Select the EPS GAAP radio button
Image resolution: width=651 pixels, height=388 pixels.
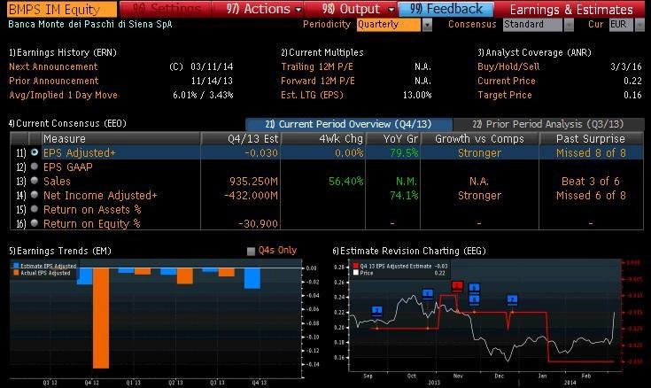[x=35, y=167]
